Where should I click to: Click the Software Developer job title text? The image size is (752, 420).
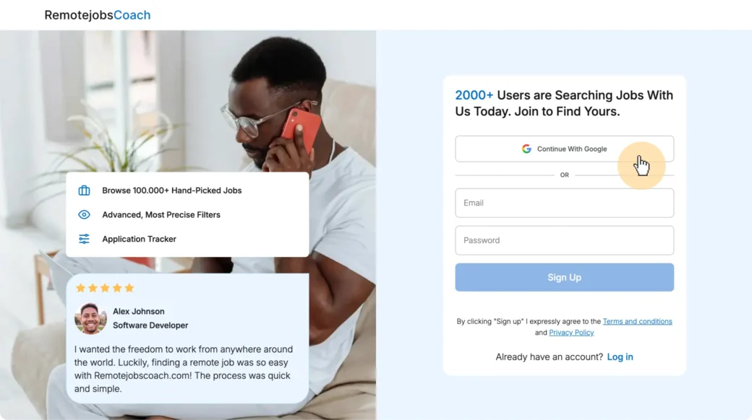(150, 325)
